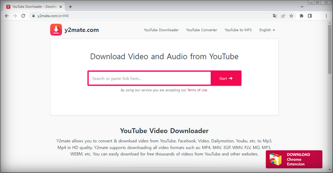333x173 pixels.
Task: Select the YouTube Downloader browser tab
Action: (34, 7)
